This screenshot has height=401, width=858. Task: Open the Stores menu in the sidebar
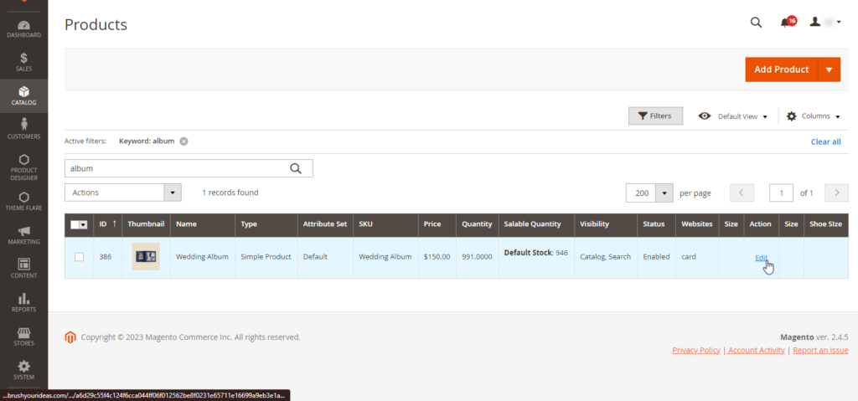(23, 337)
